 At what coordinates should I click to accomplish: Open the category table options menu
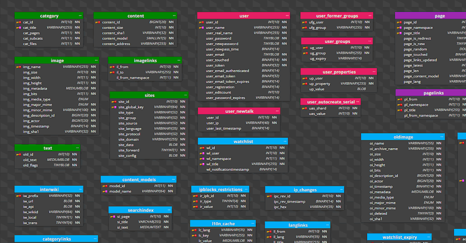[81, 16]
